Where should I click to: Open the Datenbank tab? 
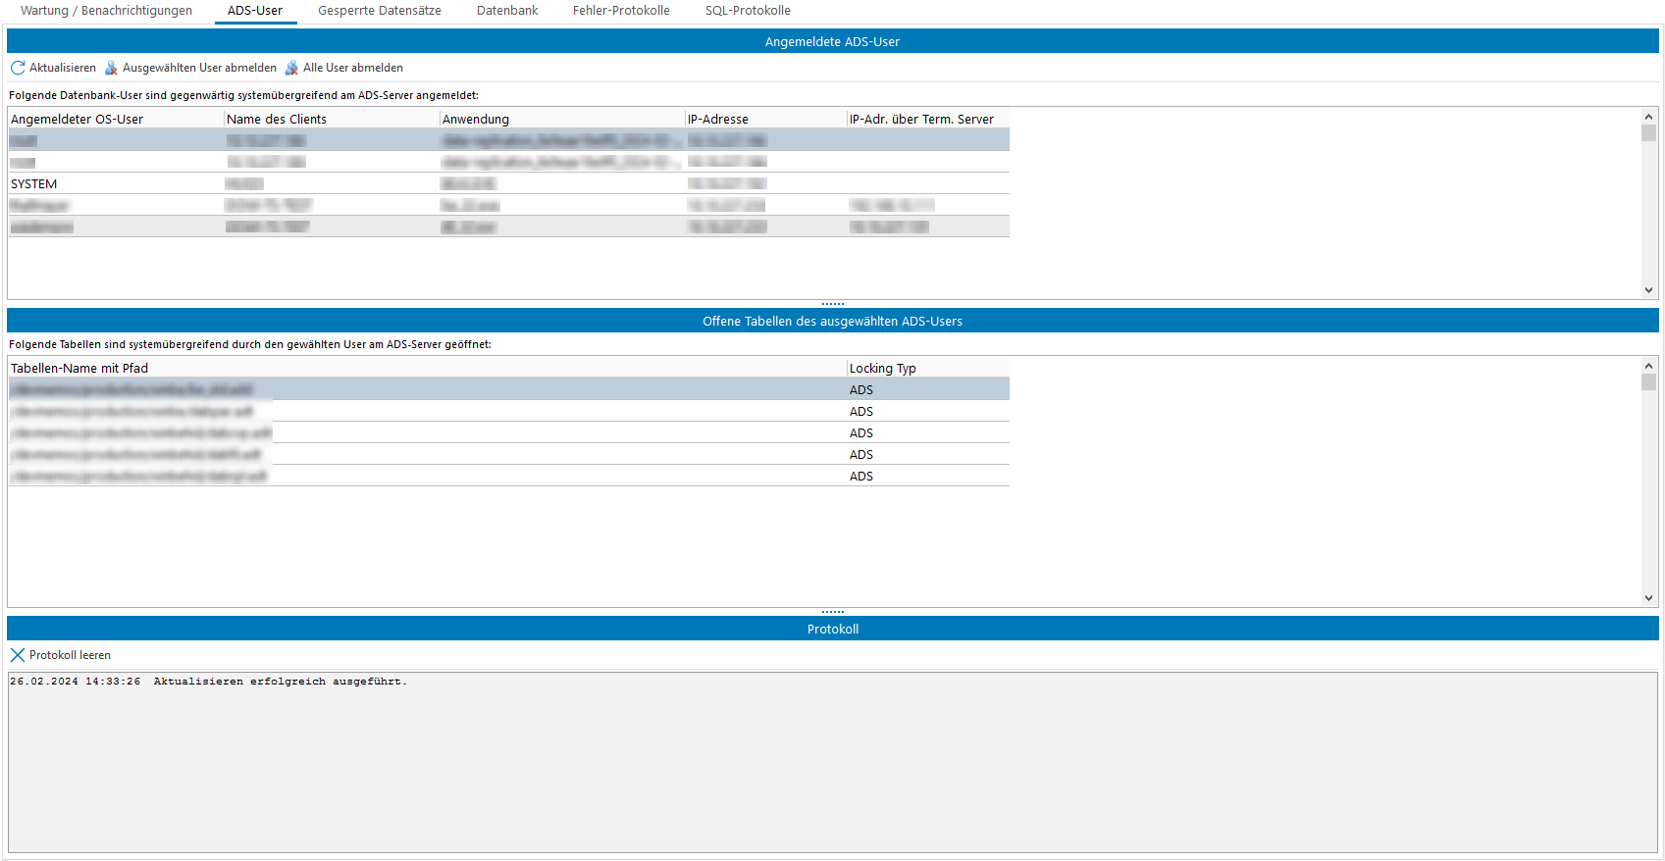point(507,11)
